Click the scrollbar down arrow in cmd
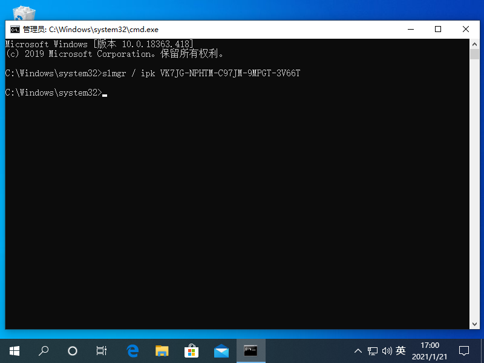 pyautogui.click(x=474, y=324)
